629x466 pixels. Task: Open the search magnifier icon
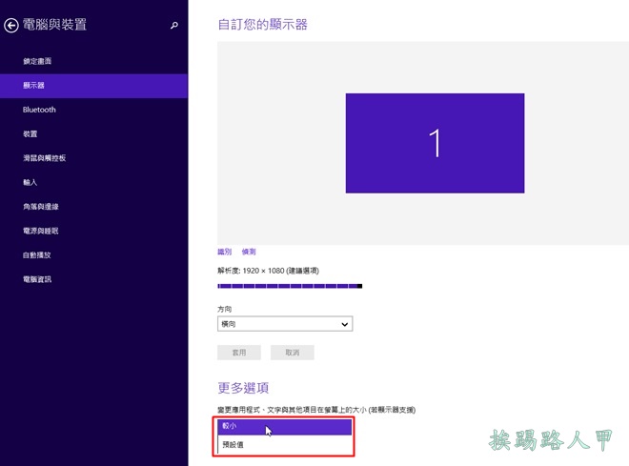click(x=174, y=26)
